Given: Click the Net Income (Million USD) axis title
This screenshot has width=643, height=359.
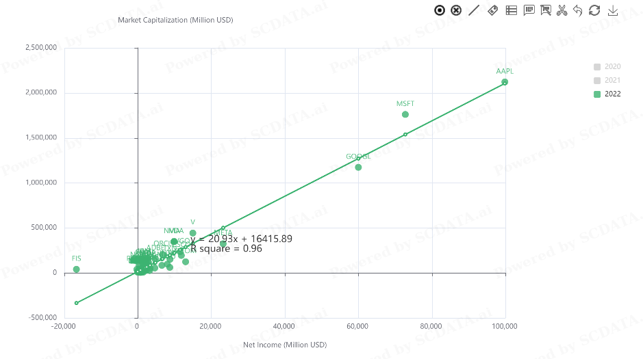Looking at the screenshot, I should coord(285,345).
